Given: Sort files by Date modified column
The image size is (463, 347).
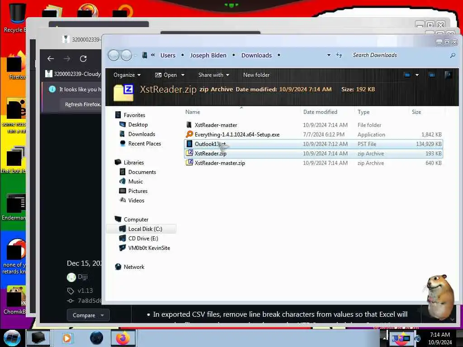Looking at the screenshot, I should coord(320,112).
